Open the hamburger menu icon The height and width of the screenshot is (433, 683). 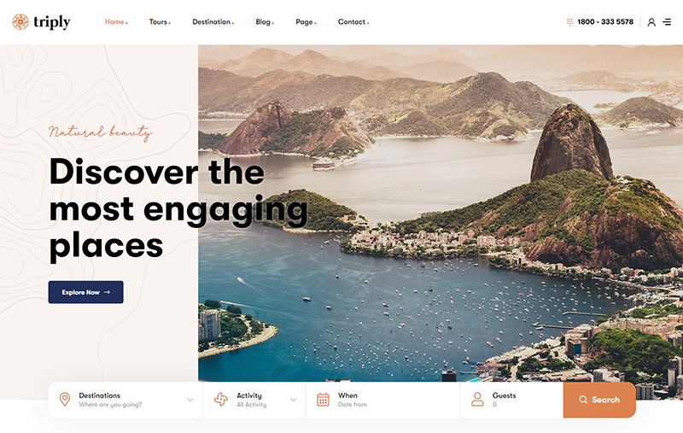(667, 22)
